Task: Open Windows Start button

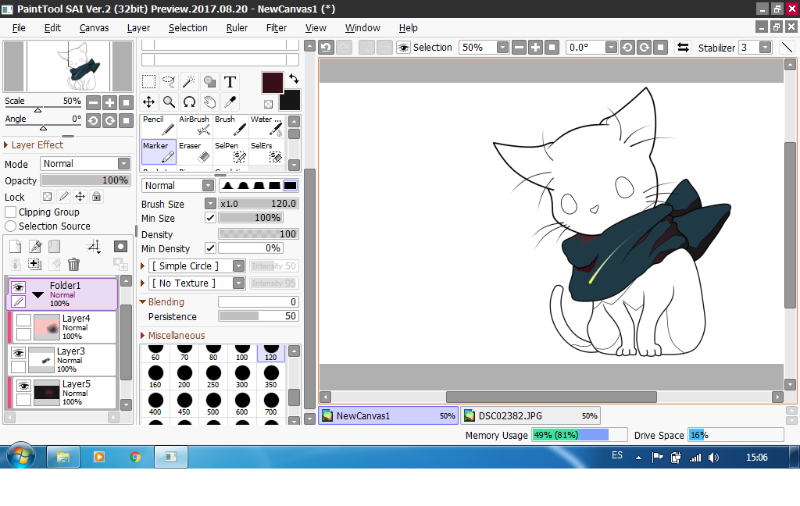Action: click(x=20, y=456)
